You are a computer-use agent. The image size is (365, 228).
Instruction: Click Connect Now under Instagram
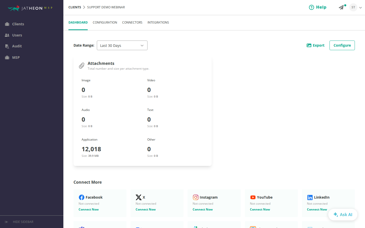point(203,210)
